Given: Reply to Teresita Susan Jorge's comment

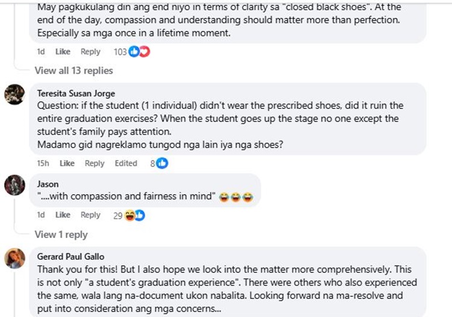Looking at the screenshot, I should (x=95, y=163).
